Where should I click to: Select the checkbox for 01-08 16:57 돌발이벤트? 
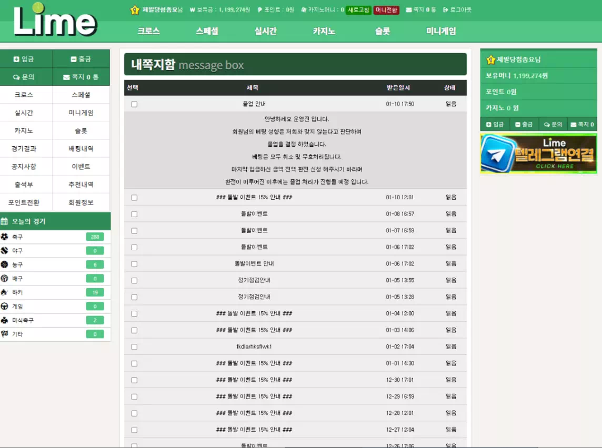tap(134, 214)
